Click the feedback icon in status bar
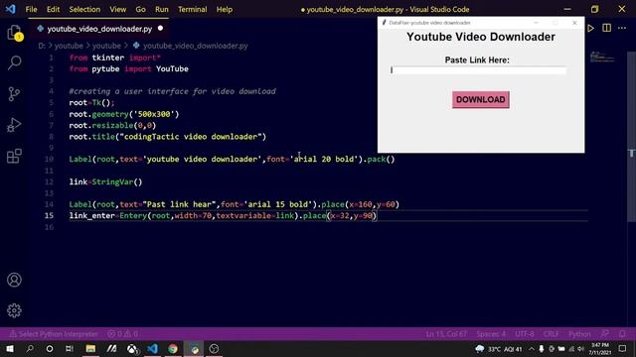The image size is (636, 357). coord(605,334)
